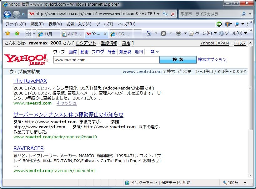
Task: Click the ログアウト link
Action: click(86, 43)
